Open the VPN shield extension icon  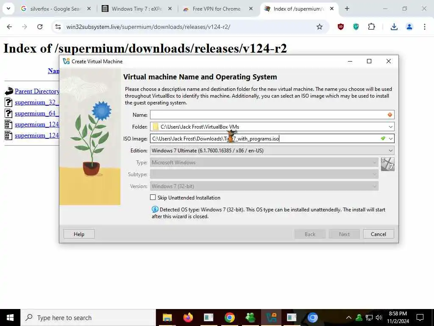[x=356, y=27]
